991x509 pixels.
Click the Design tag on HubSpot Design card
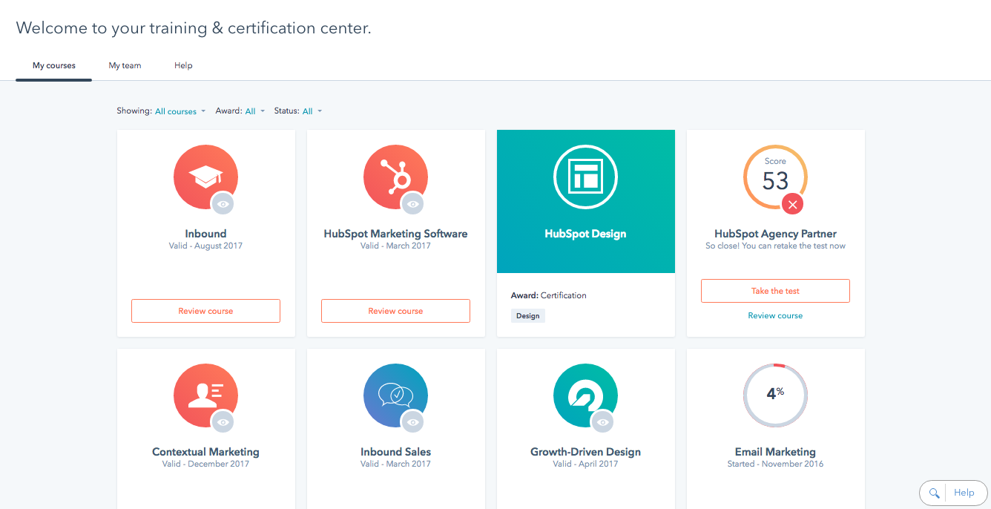click(x=528, y=315)
